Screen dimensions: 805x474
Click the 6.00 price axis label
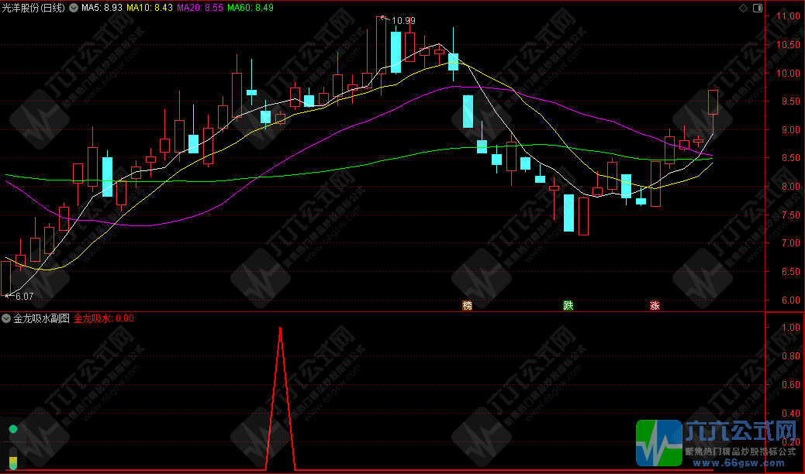click(790, 300)
